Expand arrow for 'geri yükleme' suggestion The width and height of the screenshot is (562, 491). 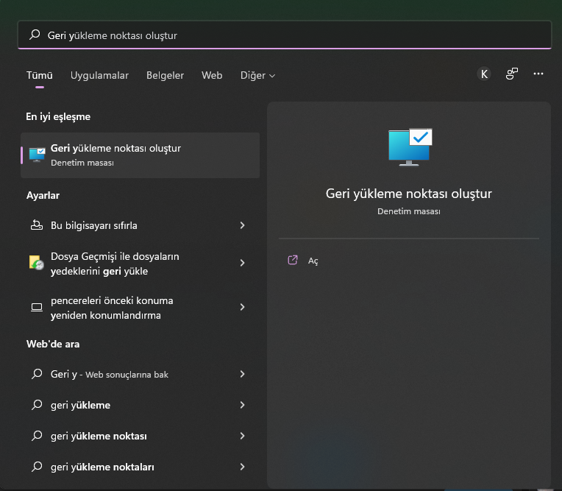[242, 405]
